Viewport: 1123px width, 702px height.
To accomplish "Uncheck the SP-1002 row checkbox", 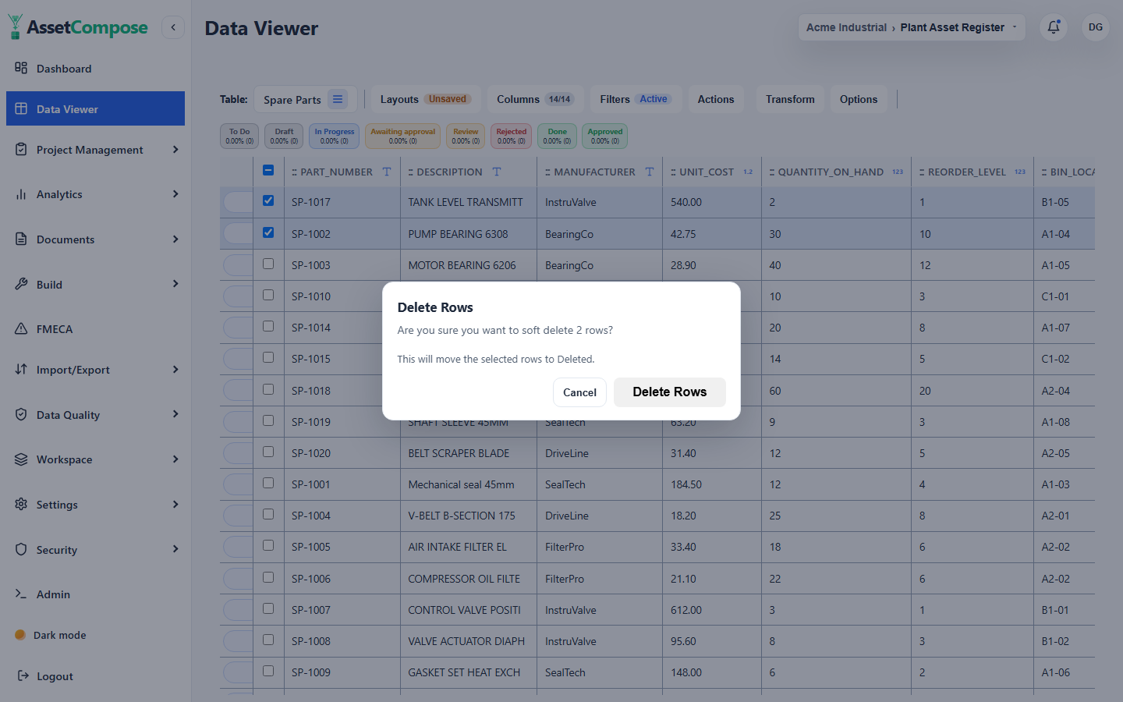I will tap(268, 232).
